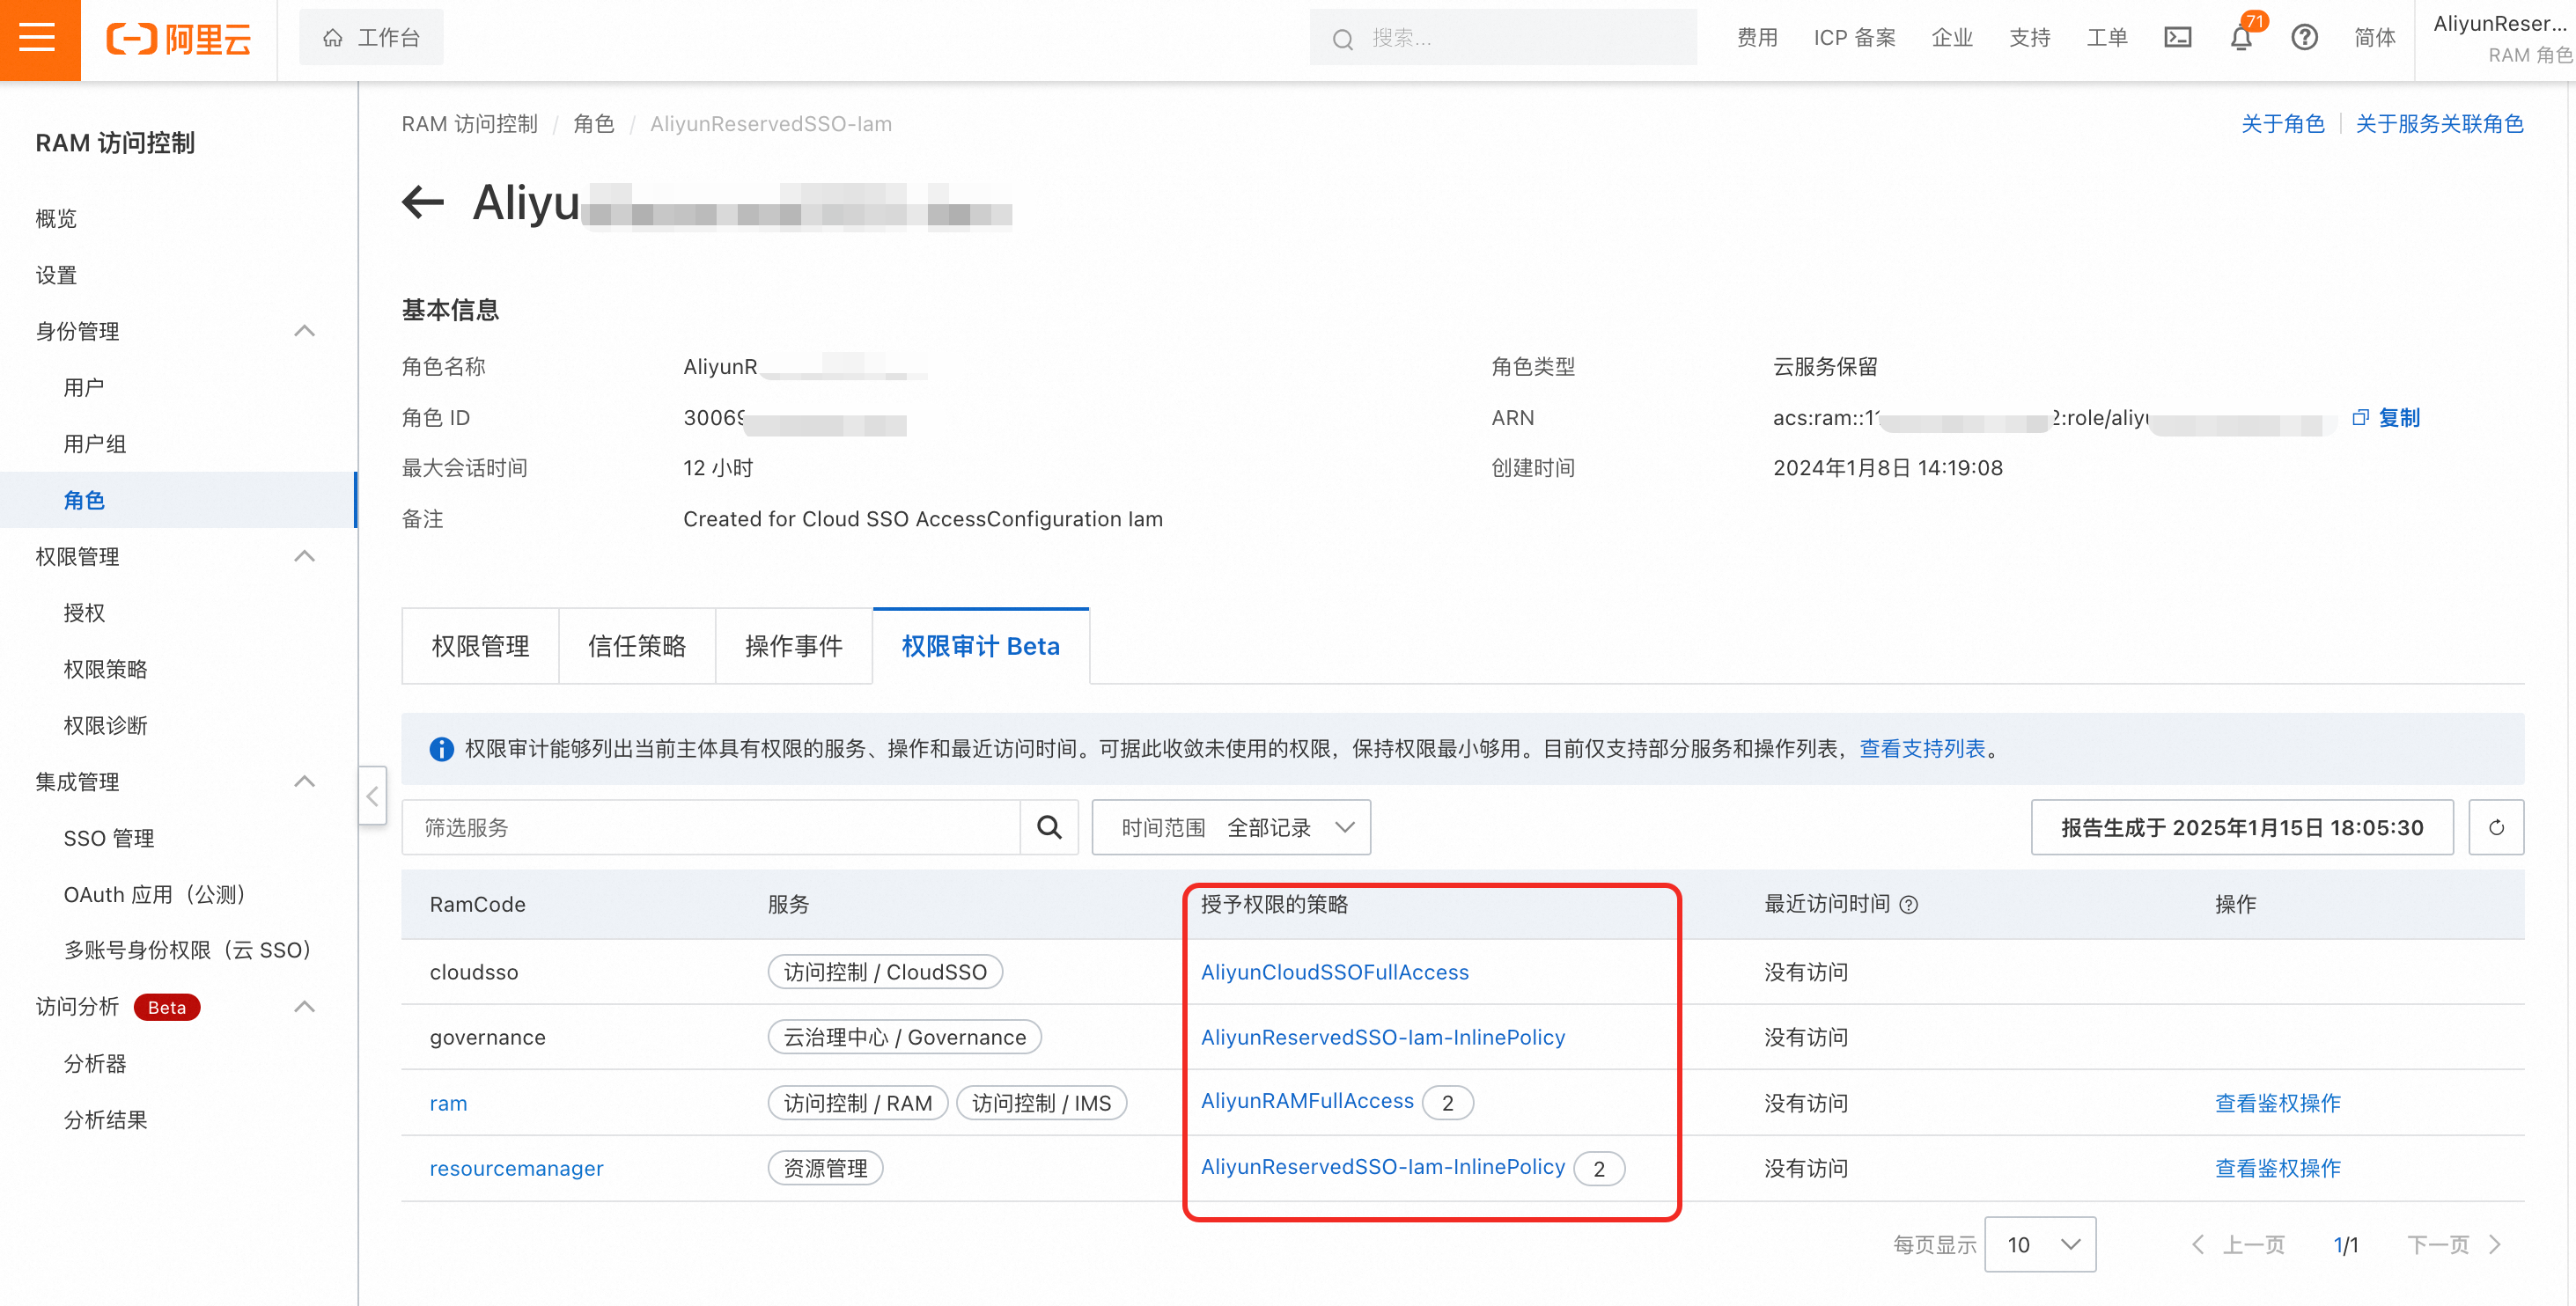The height and width of the screenshot is (1306, 2576).
Task: Collapse the 访问分析 section
Action: (304, 1006)
